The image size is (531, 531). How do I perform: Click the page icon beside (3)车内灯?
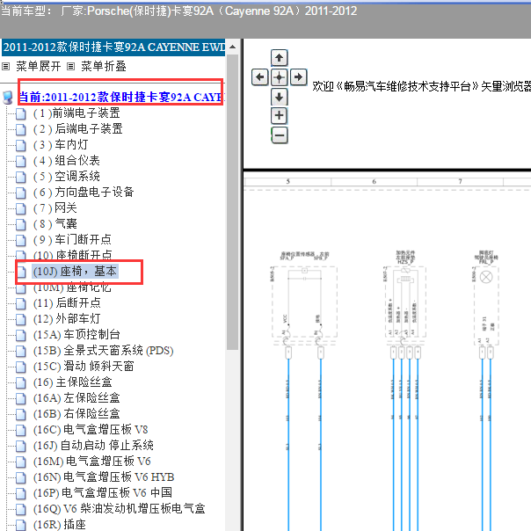(x=20, y=145)
